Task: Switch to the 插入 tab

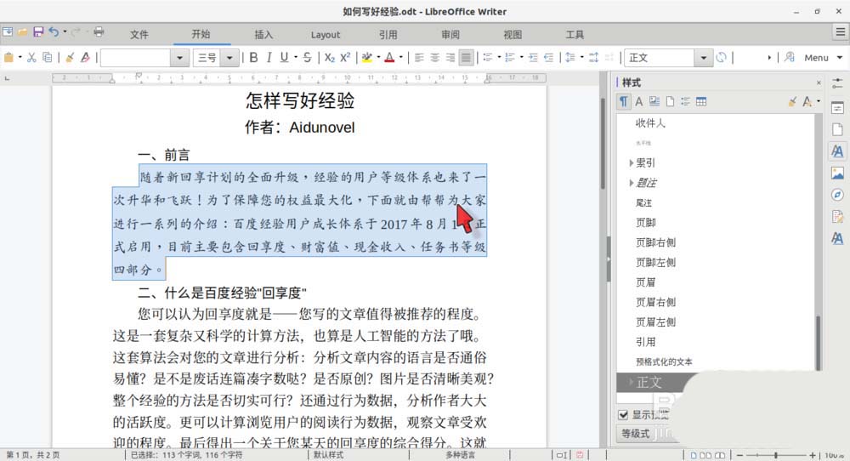Action: click(263, 35)
